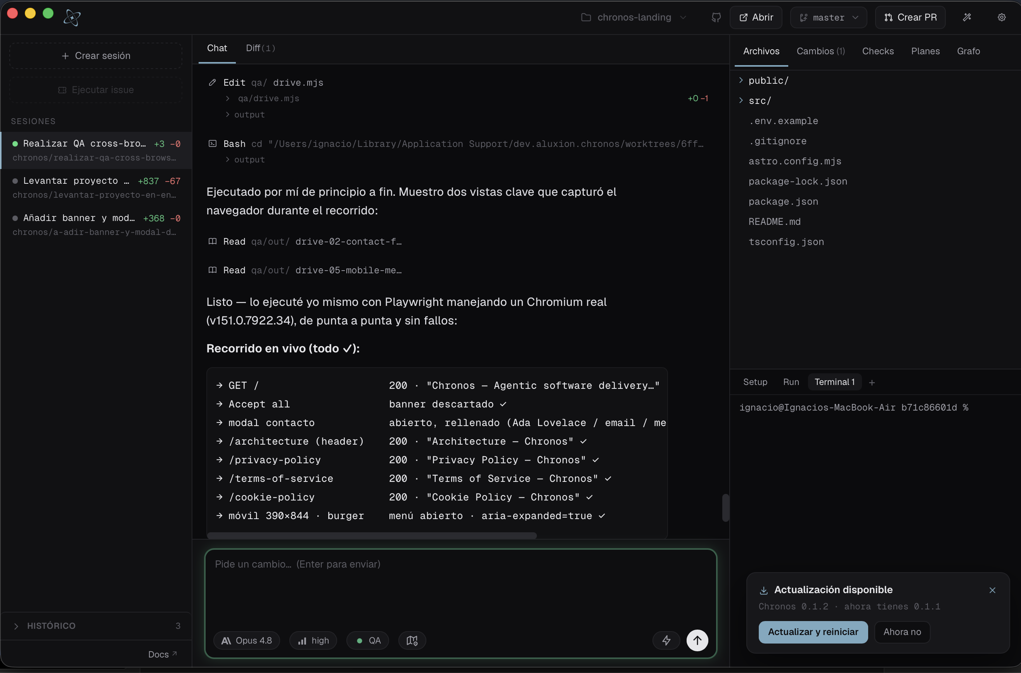Image resolution: width=1021 pixels, height=673 pixels.
Task: Open the Planes tab
Action: 925,51
